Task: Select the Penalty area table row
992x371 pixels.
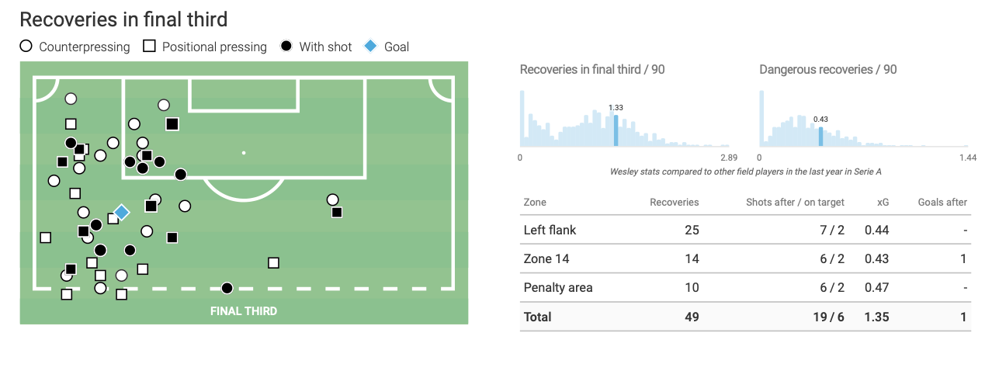Action: 745,287
